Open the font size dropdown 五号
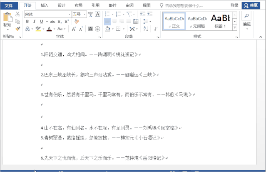 [x=85, y=14]
